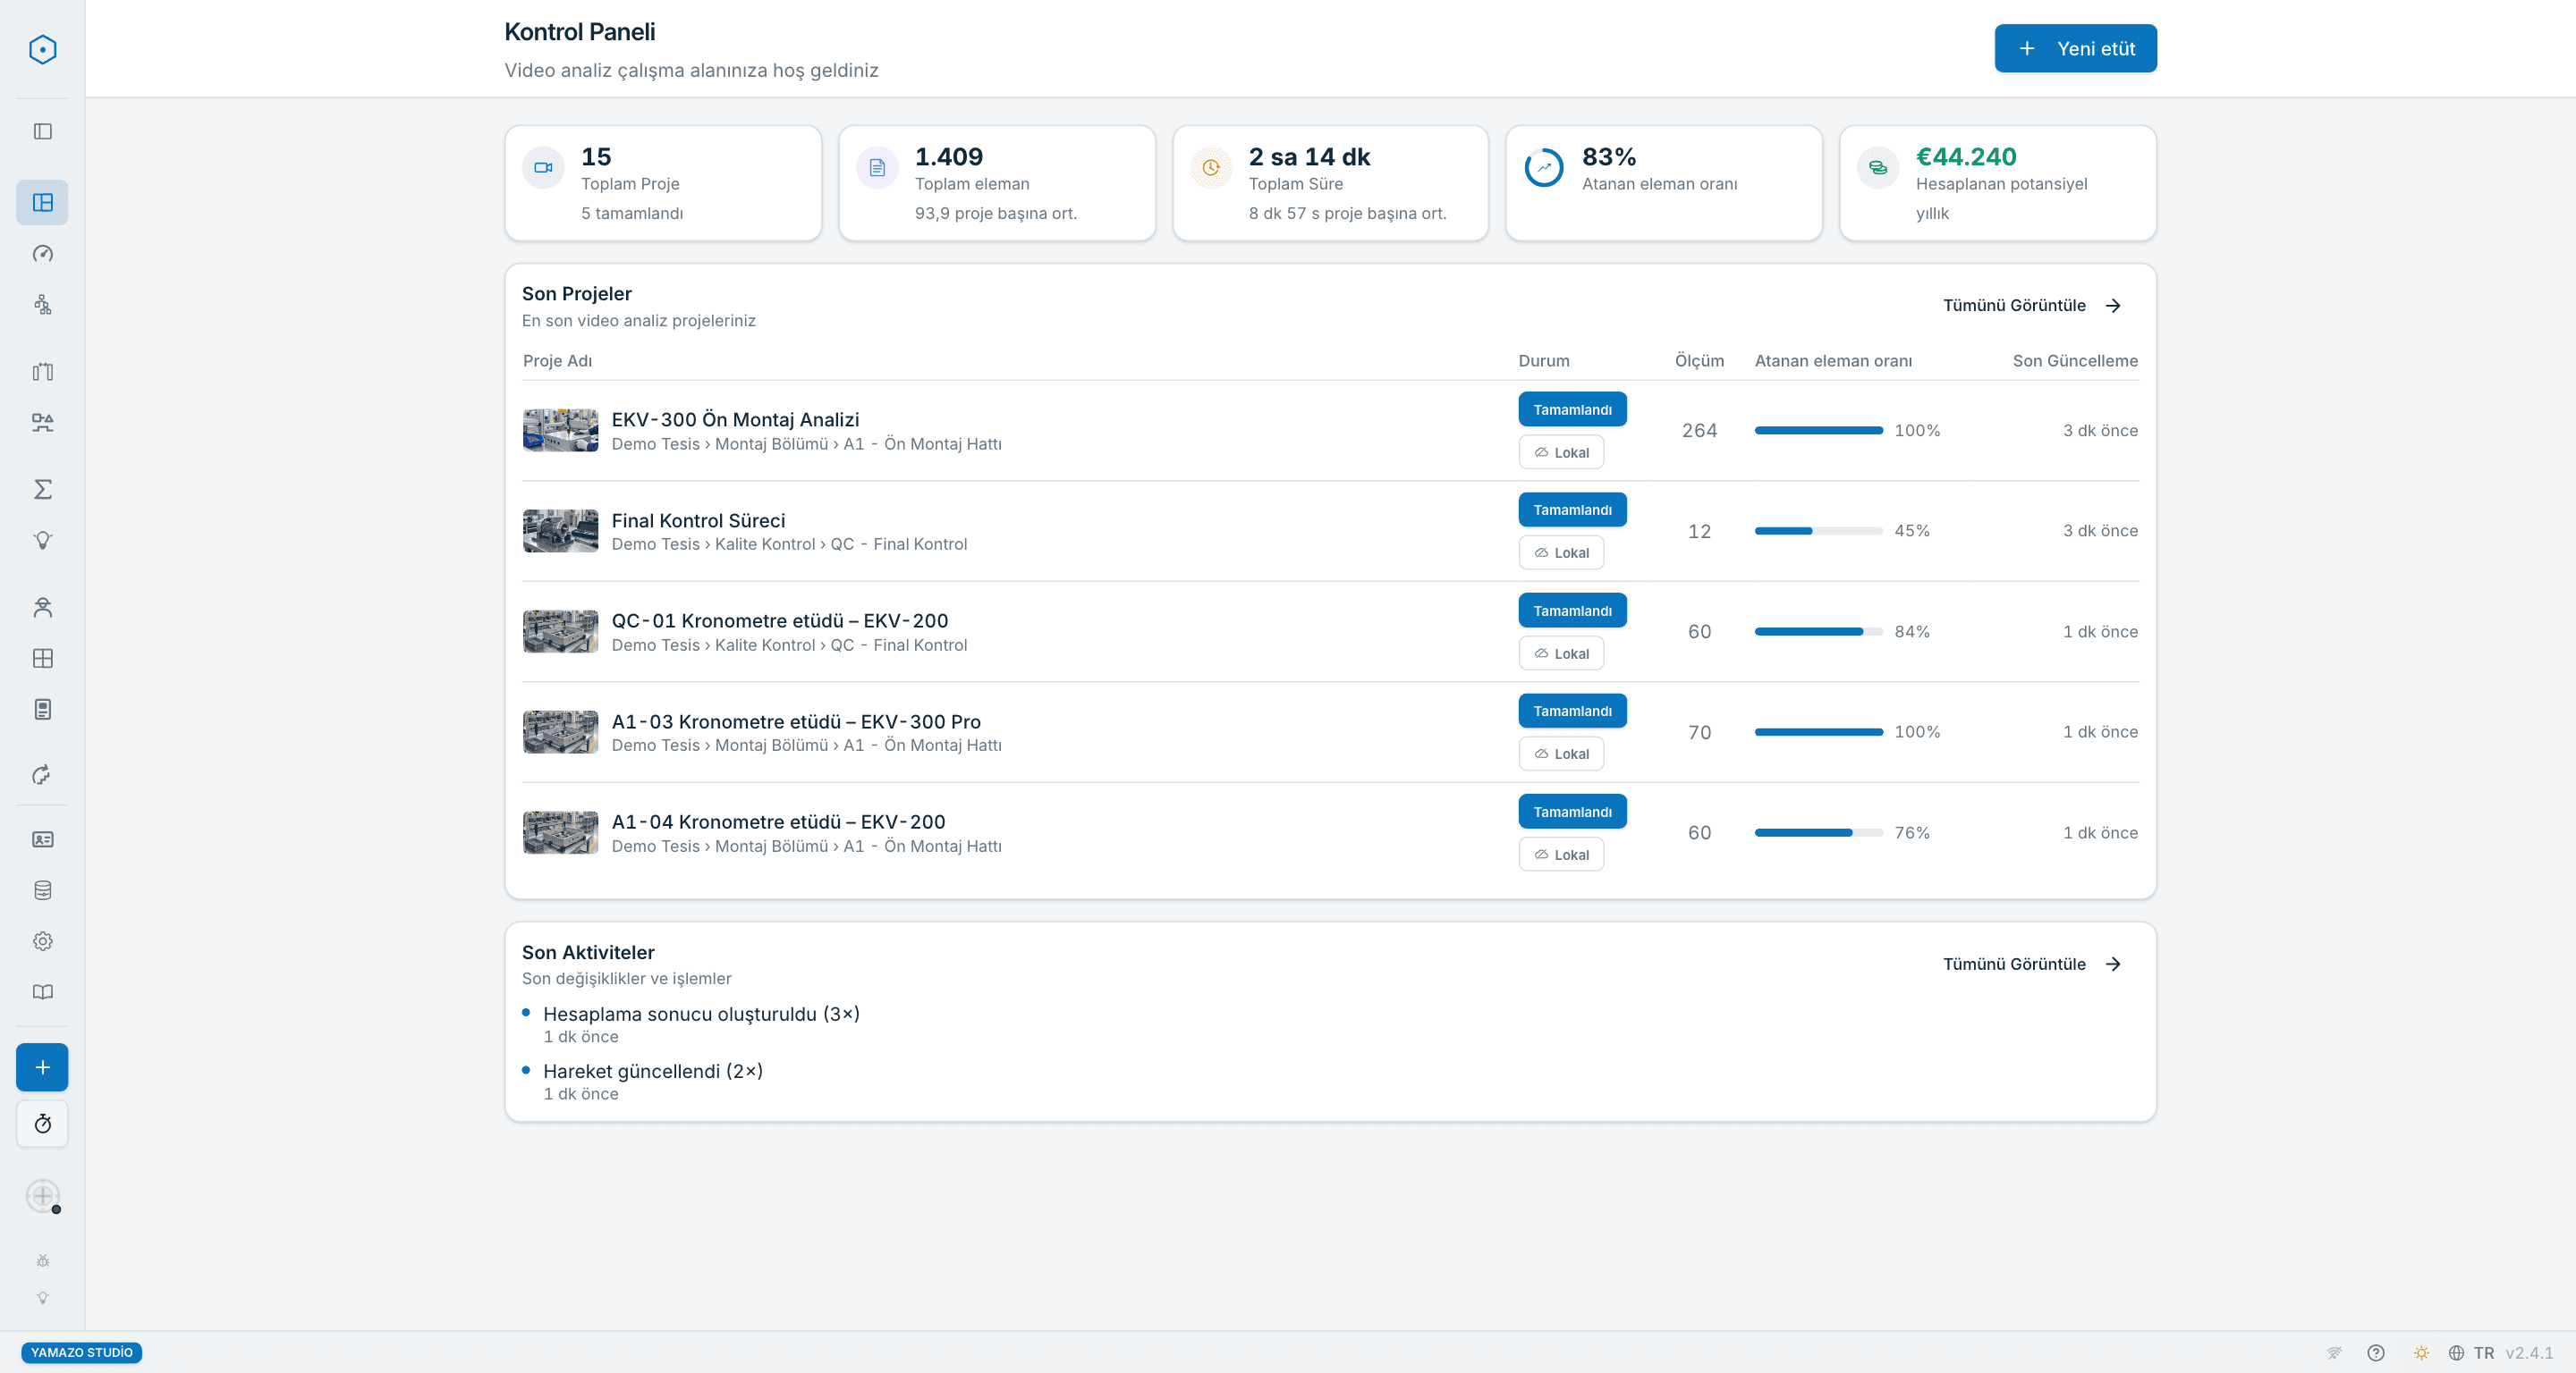Click the 84% progress bar for QC-01
2576x1373 pixels.
(1818, 632)
